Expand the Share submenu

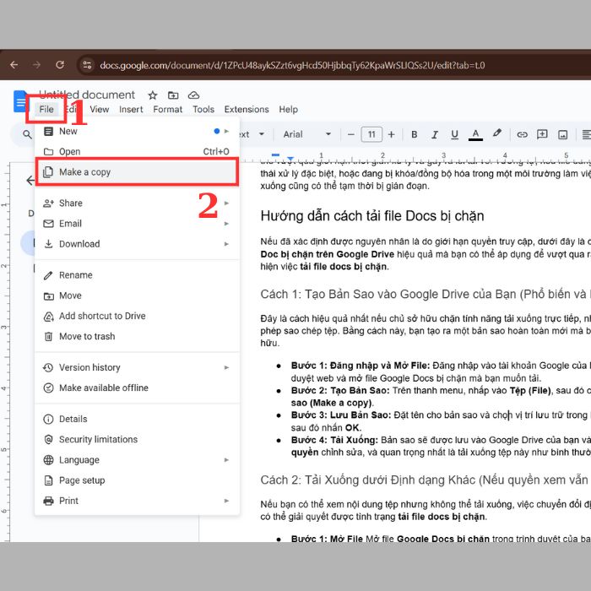[x=137, y=203]
